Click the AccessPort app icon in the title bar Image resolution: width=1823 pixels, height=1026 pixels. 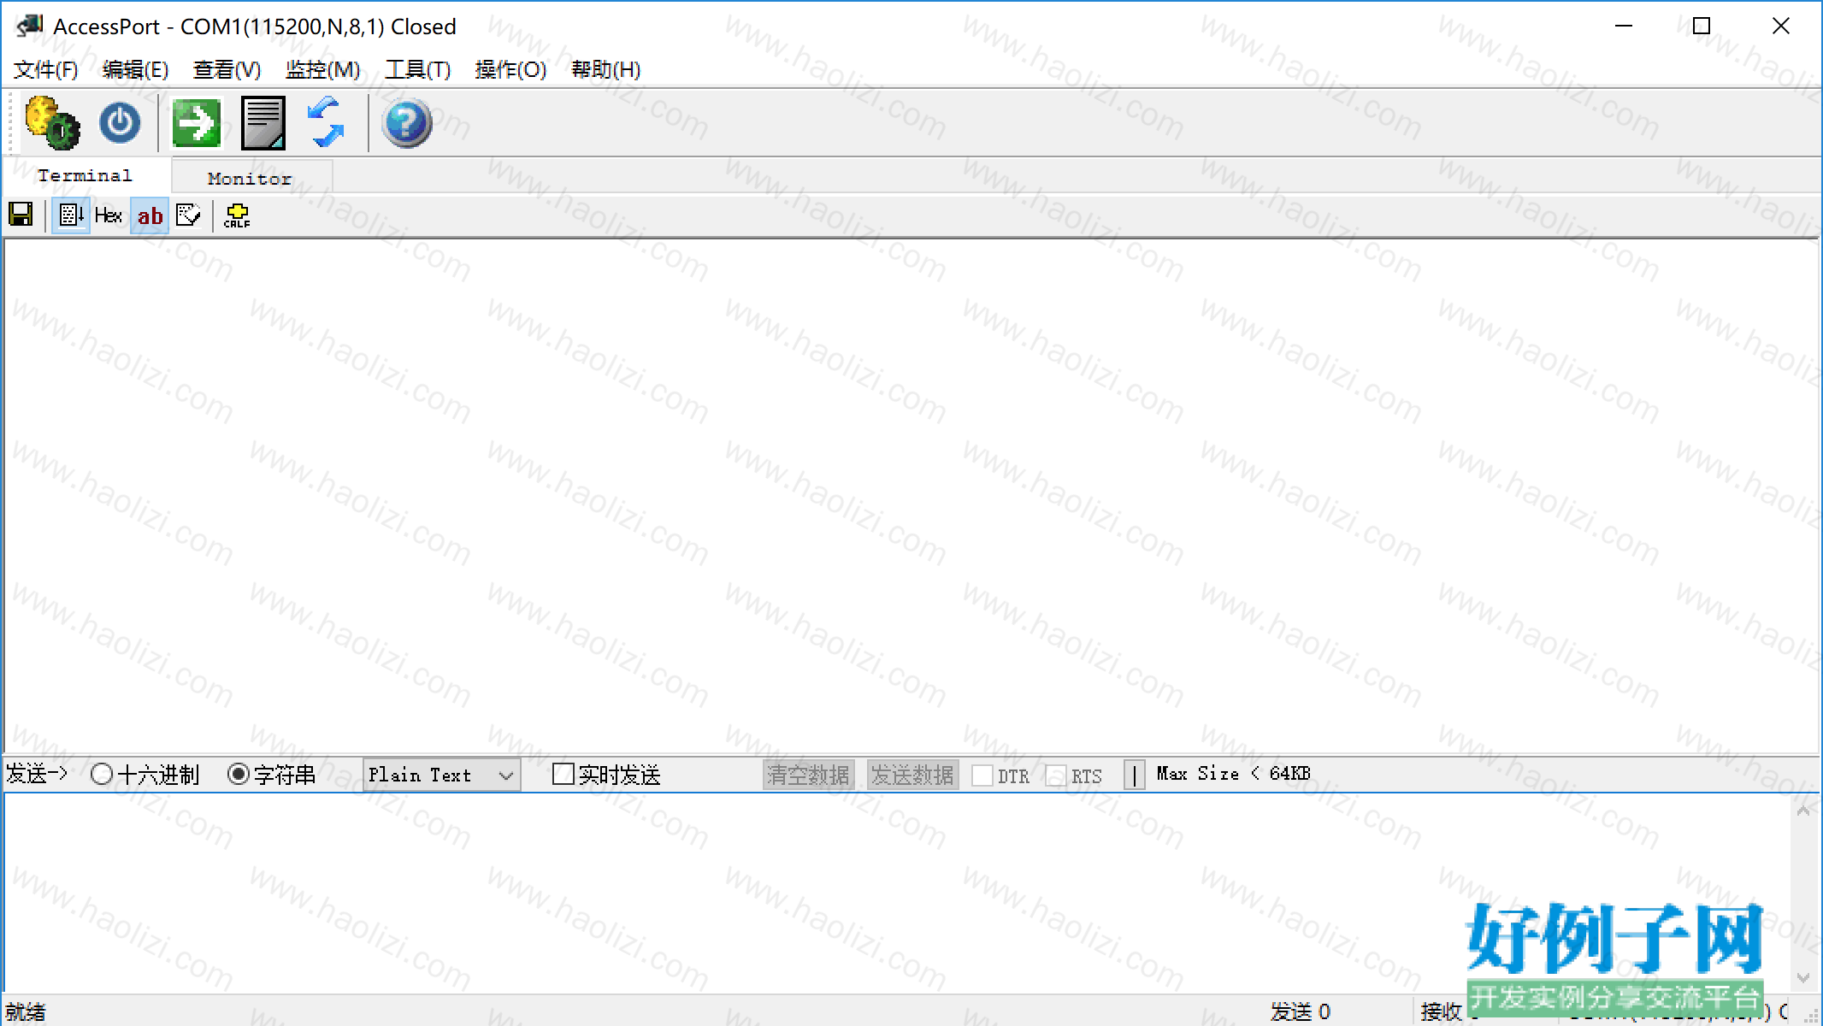(x=29, y=26)
